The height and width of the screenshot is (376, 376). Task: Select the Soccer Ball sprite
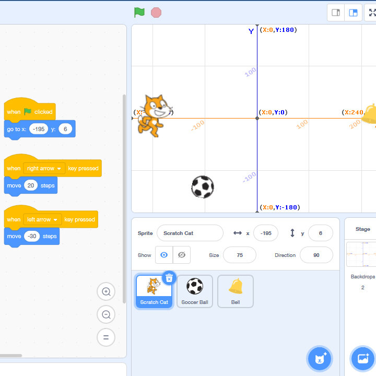195,291
